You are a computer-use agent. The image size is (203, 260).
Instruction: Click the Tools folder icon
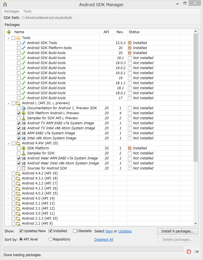(18, 38)
